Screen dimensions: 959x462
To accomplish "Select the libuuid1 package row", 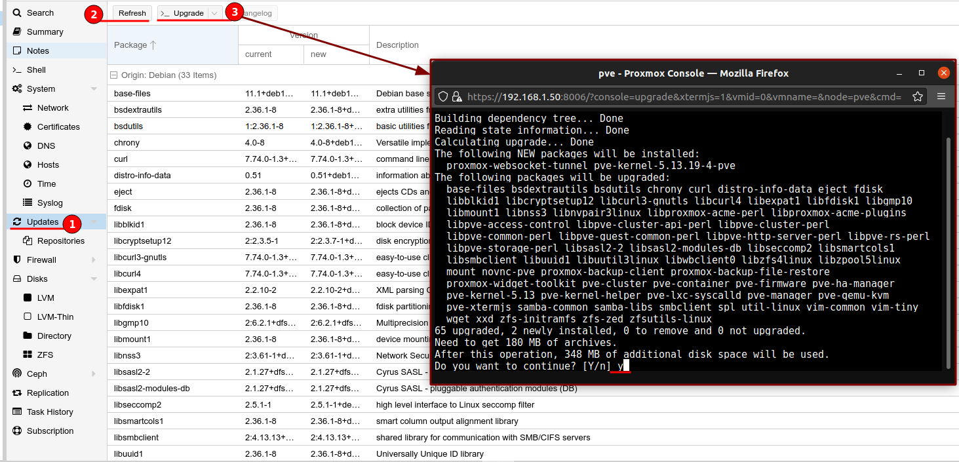I will 533,454.
